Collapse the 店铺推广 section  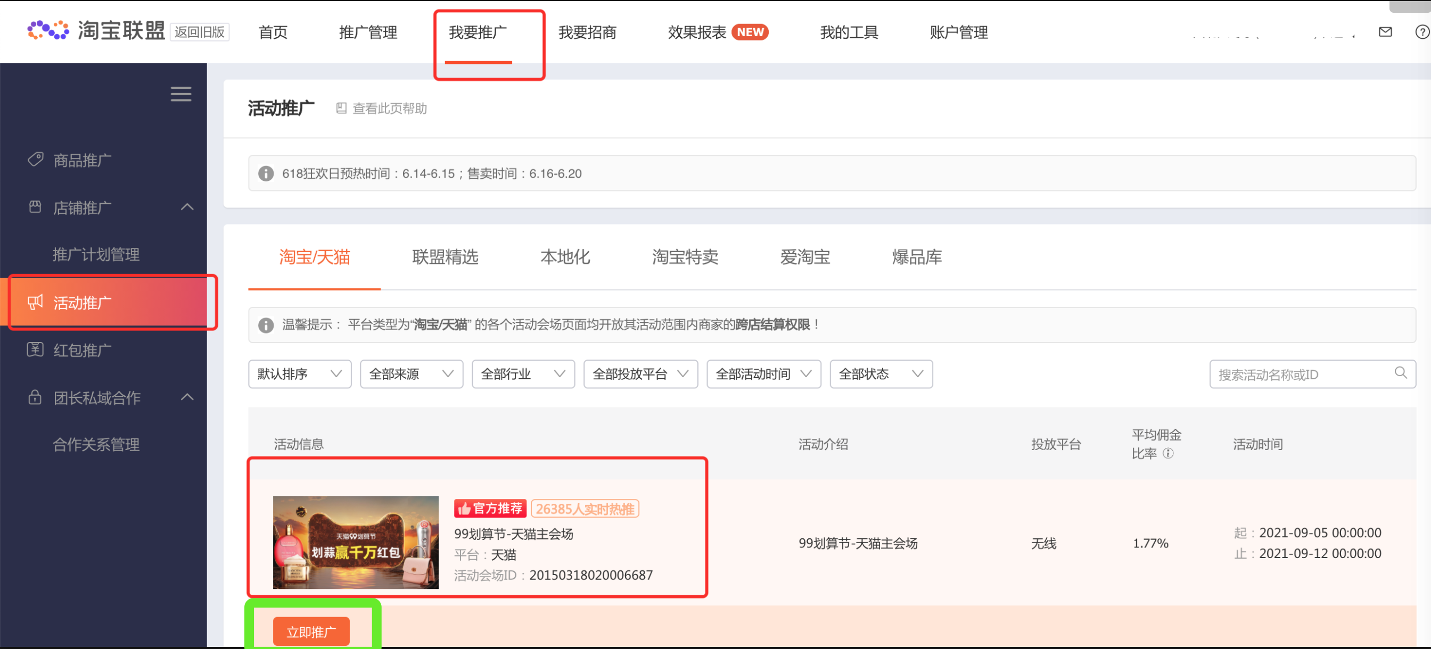click(187, 207)
